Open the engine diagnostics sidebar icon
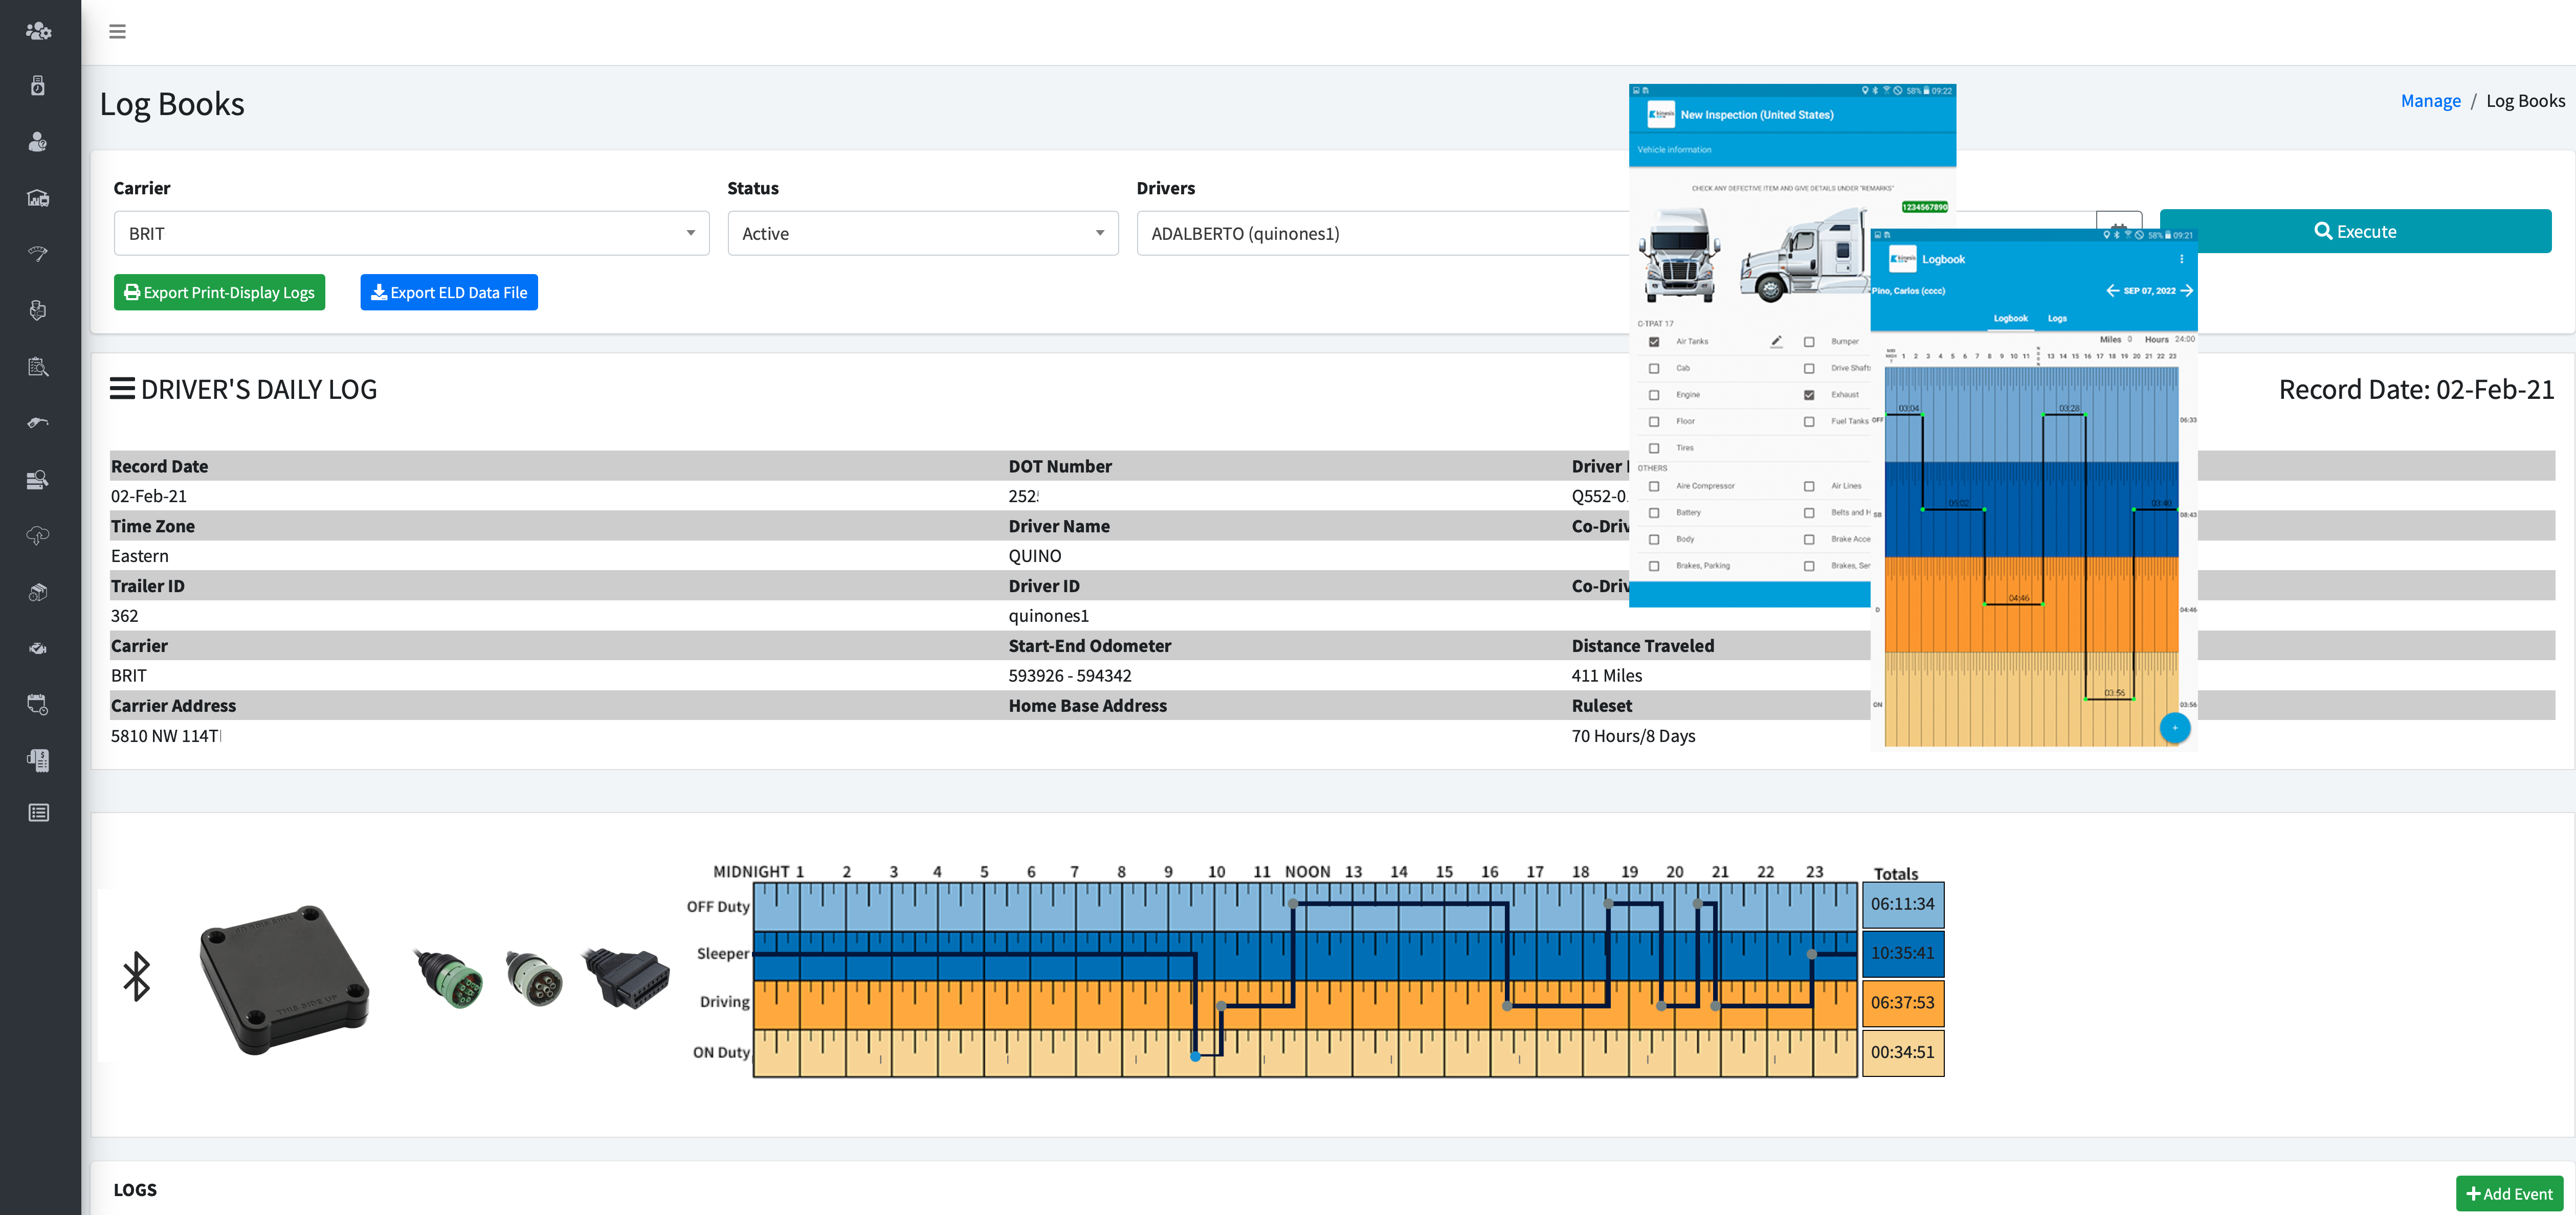Viewport: 2576px width, 1215px height. pos(38,648)
